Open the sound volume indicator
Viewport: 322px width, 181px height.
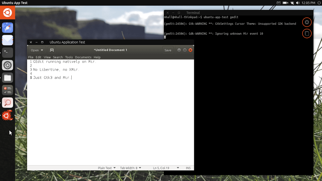click(x=298, y=3)
